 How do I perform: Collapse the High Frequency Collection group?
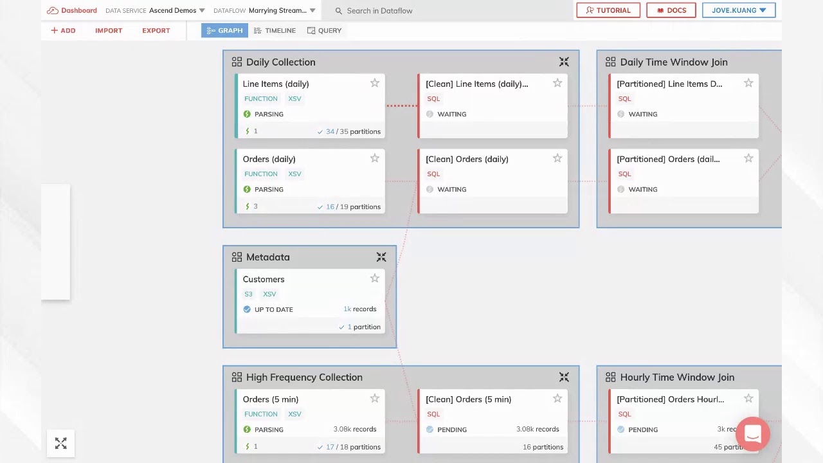point(564,377)
